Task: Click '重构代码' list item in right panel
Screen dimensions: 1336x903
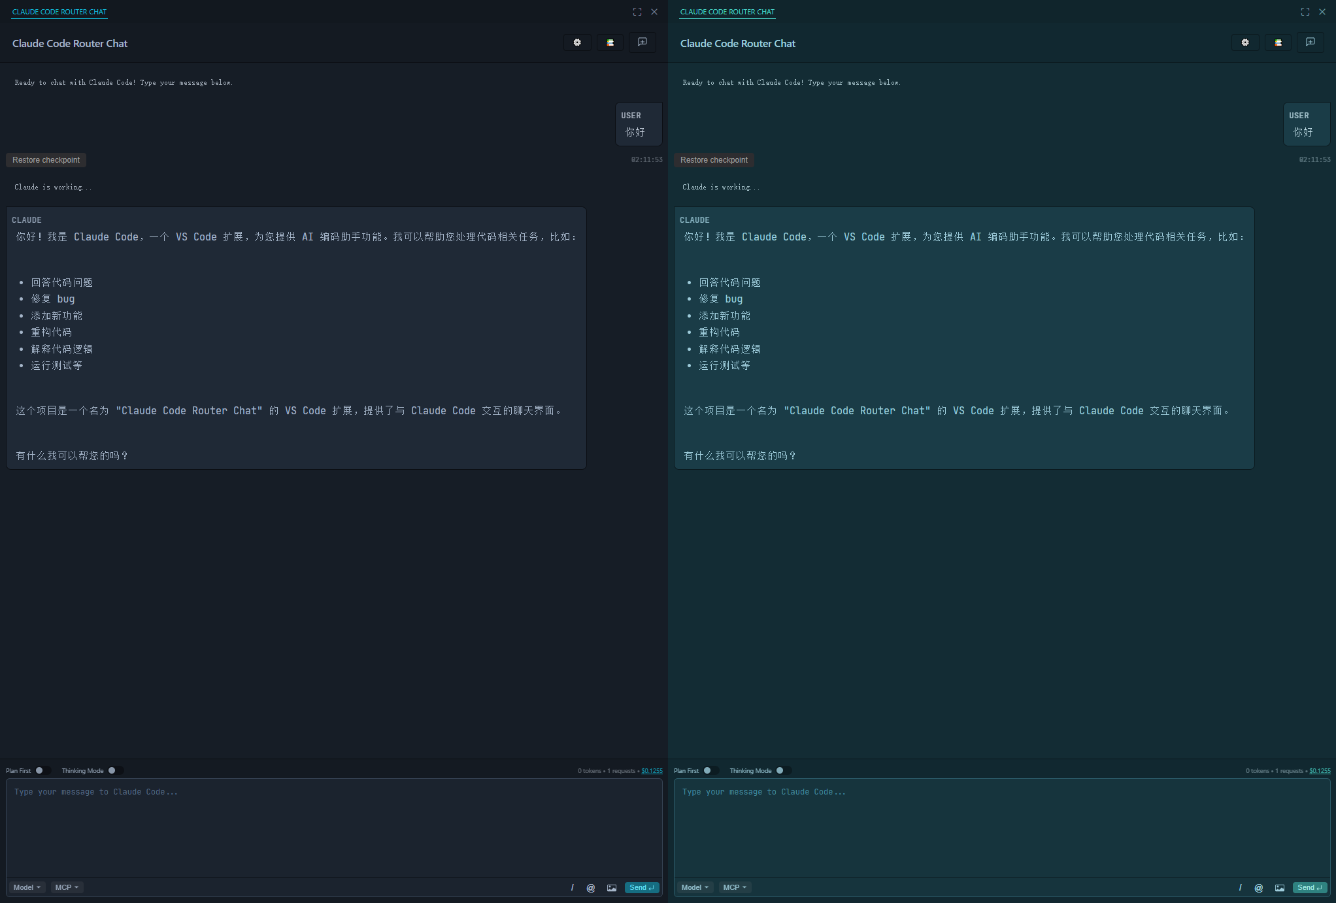Action: pyautogui.click(x=719, y=332)
